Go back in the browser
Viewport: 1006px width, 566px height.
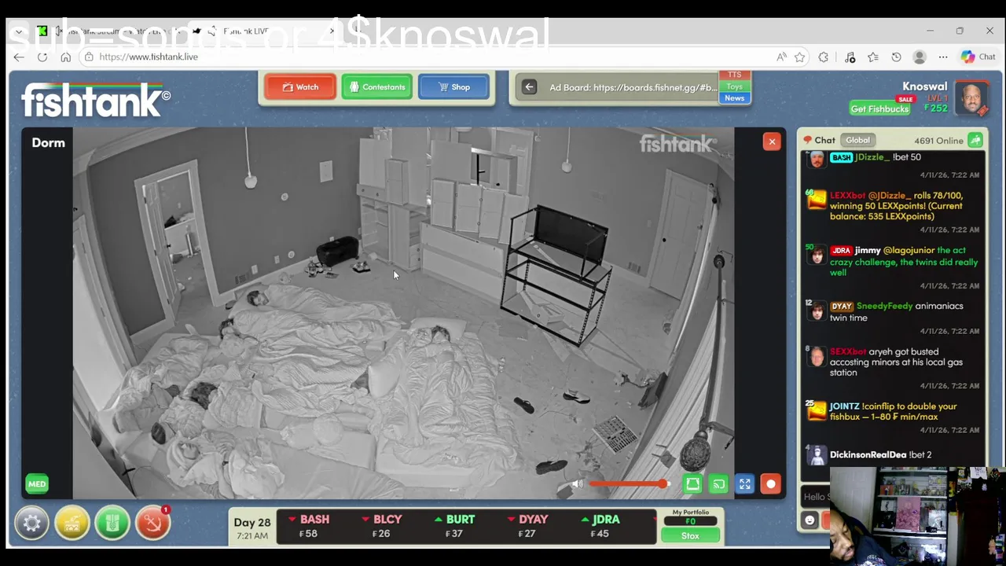coord(19,57)
